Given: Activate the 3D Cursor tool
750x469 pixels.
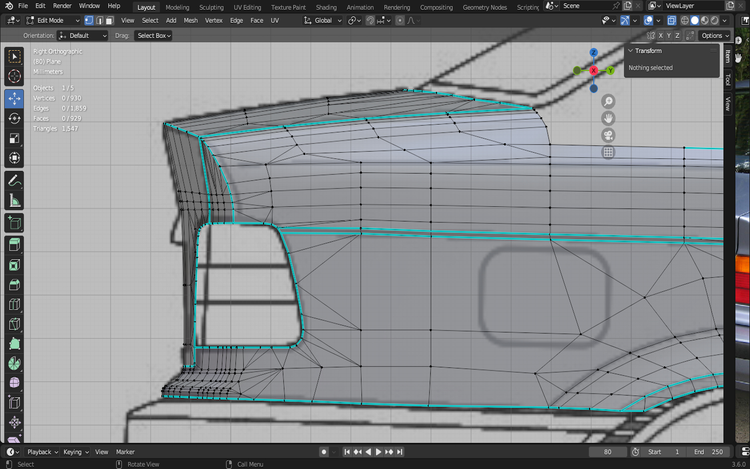Looking at the screenshot, I should (x=14, y=77).
